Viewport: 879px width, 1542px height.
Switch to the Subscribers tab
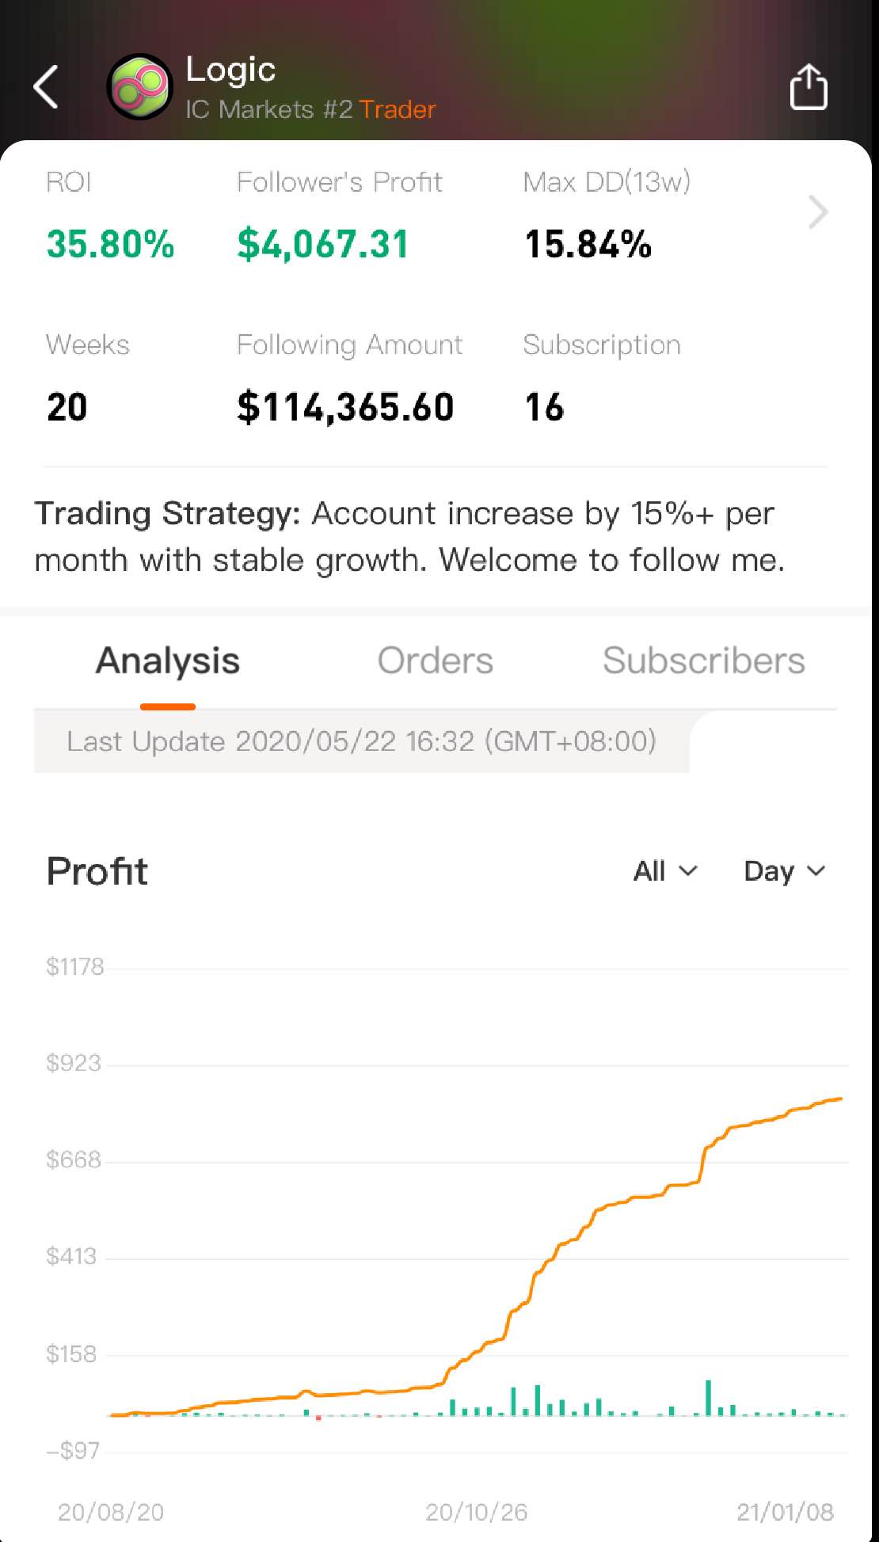703,661
